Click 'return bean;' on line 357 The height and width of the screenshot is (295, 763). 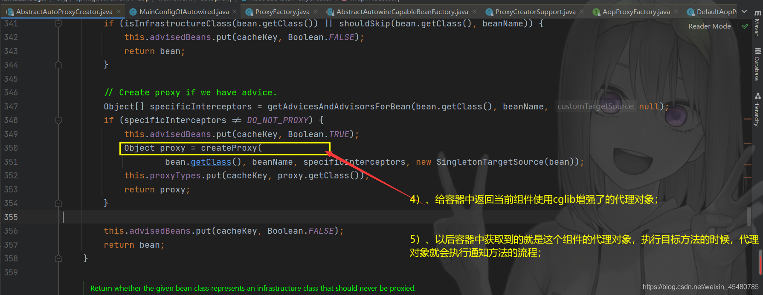[134, 245]
